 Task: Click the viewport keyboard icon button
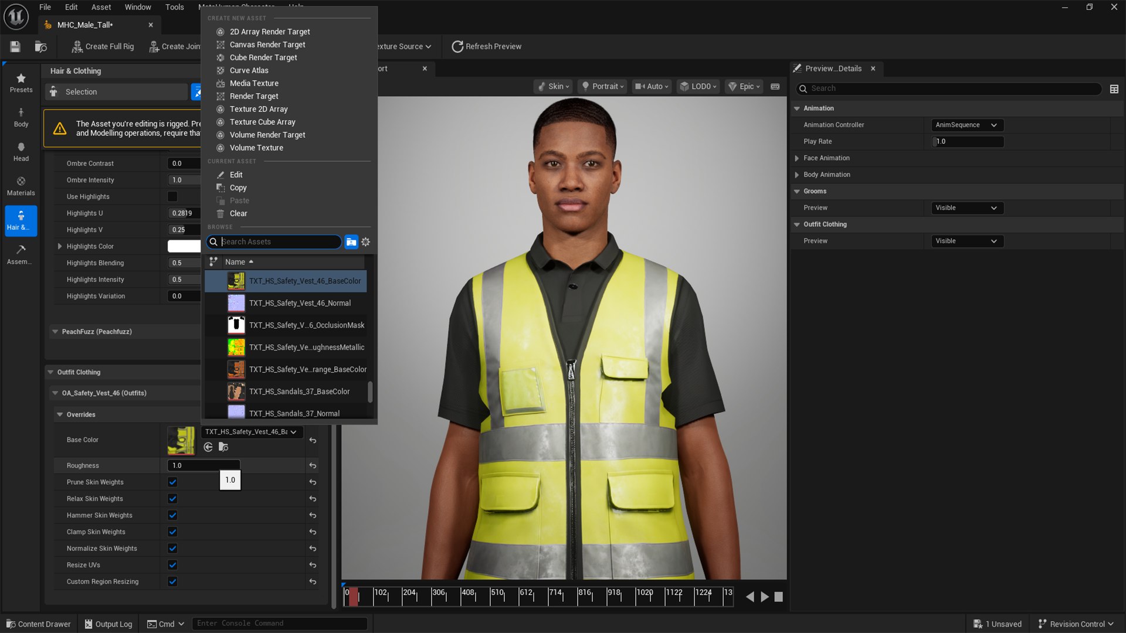pyautogui.click(x=775, y=87)
